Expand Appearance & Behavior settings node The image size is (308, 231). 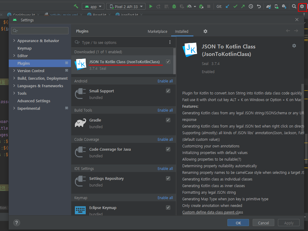(14, 41)
